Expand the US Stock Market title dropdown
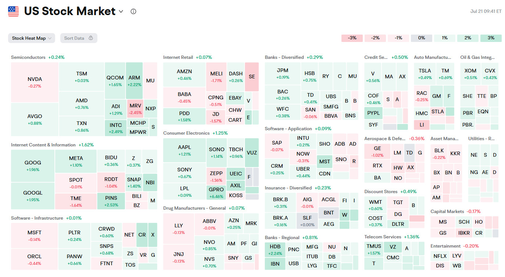 point(121,11)
